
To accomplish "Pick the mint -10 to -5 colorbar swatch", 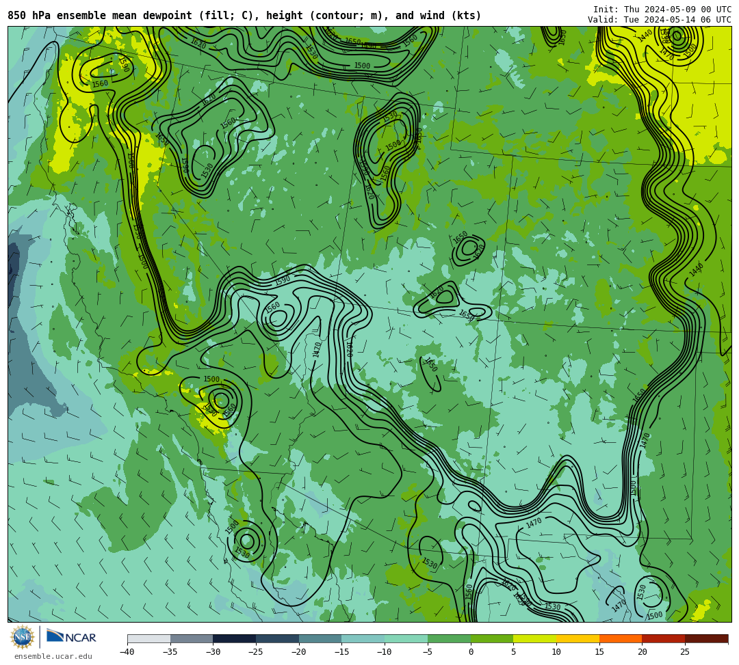I will click(x=406, y=638).
